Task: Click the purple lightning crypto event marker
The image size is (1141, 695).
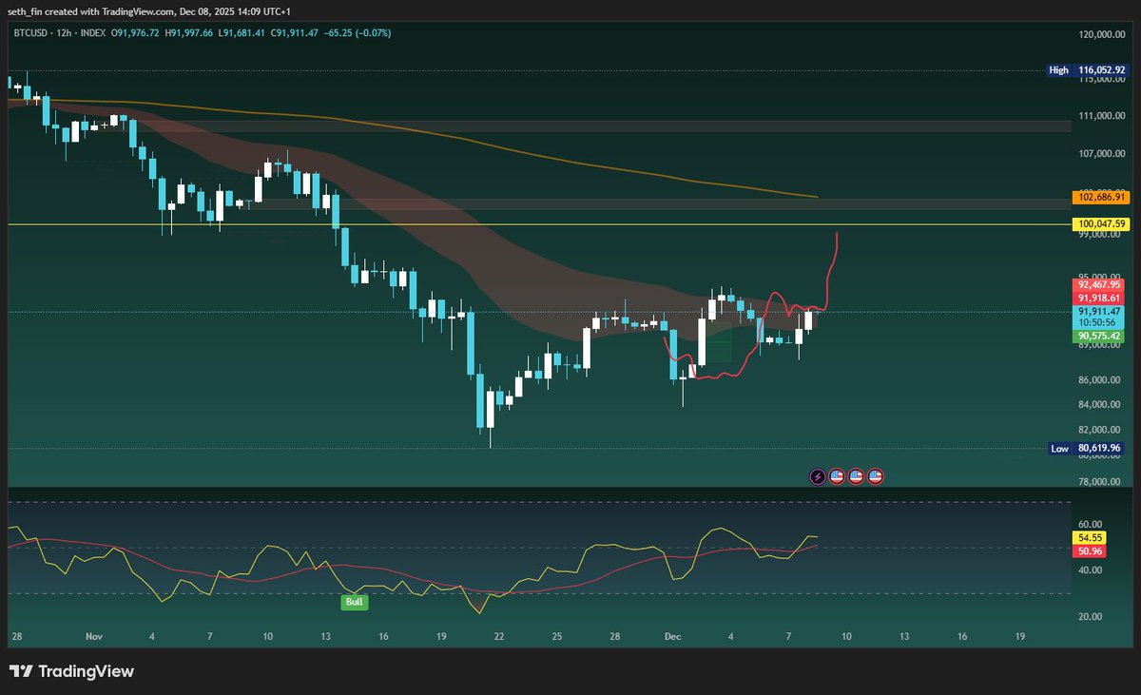Action: tap(818, 476)
